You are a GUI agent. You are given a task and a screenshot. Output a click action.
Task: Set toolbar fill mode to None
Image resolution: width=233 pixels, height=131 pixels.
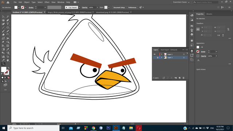(8, 78)
